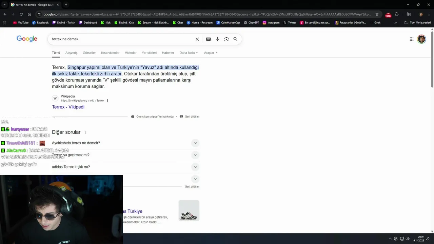Switch to the Alışveriş tab
This screenshot has height=244, width=434.
click(x=71, y=53)
